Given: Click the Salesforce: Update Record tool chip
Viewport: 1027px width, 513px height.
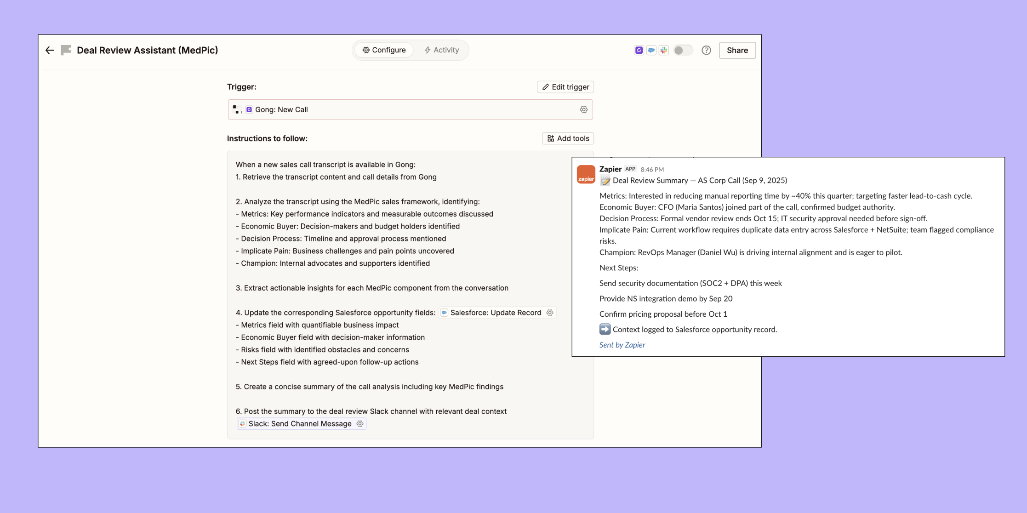Looking at the screenshot, I should (x=497, y=313).
